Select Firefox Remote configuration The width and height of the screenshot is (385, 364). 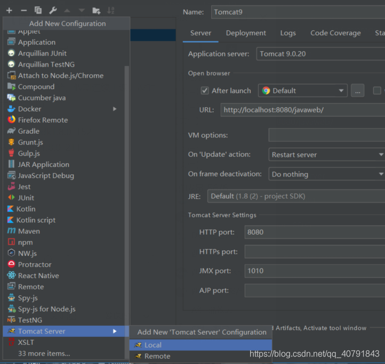point(66,120)
